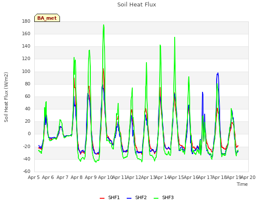Click the tallest green SHF3 peak near Apr 10
This screenshot has width=274, height=206.
click(x=104, y=25)
